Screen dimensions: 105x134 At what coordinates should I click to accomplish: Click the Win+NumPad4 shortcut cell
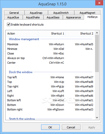coord(84,91)
